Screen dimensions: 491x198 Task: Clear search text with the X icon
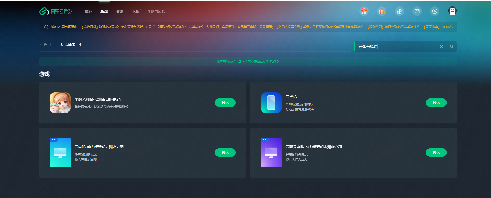point(441,47)
